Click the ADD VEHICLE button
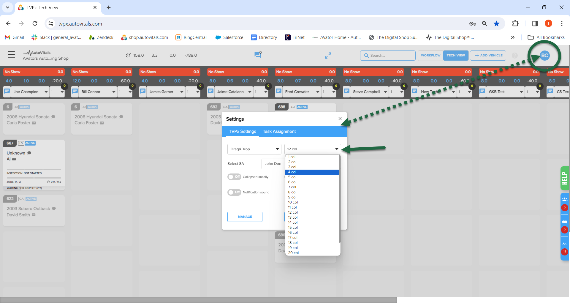This screenshot has width=570, height=303. pos(488,56)
